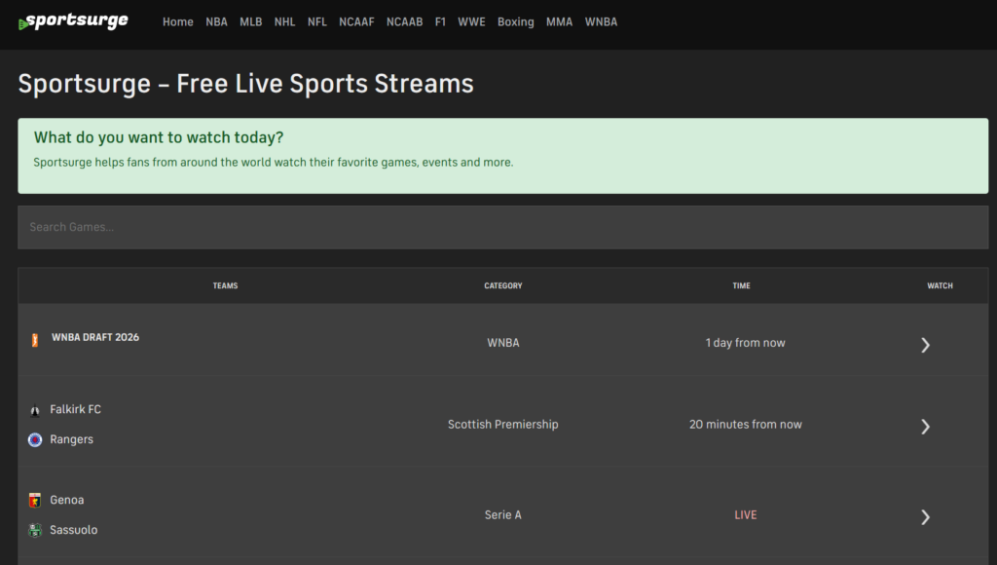The image size is (997, 565).
Task: Open the F1 streams page
Action: coord(440,20)
